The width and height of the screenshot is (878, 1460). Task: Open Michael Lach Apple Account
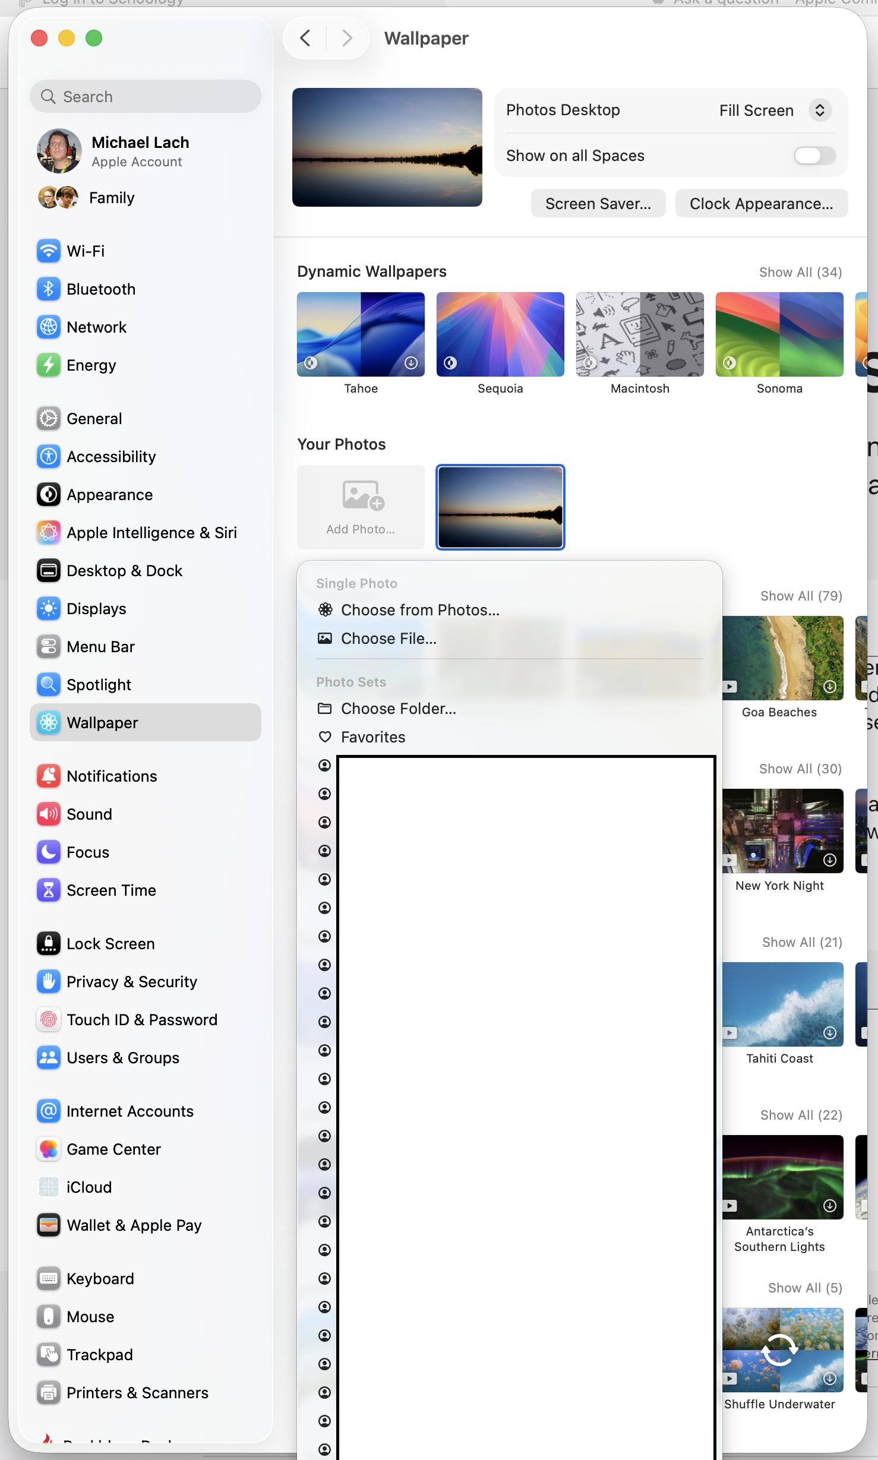tap(146, 151)
